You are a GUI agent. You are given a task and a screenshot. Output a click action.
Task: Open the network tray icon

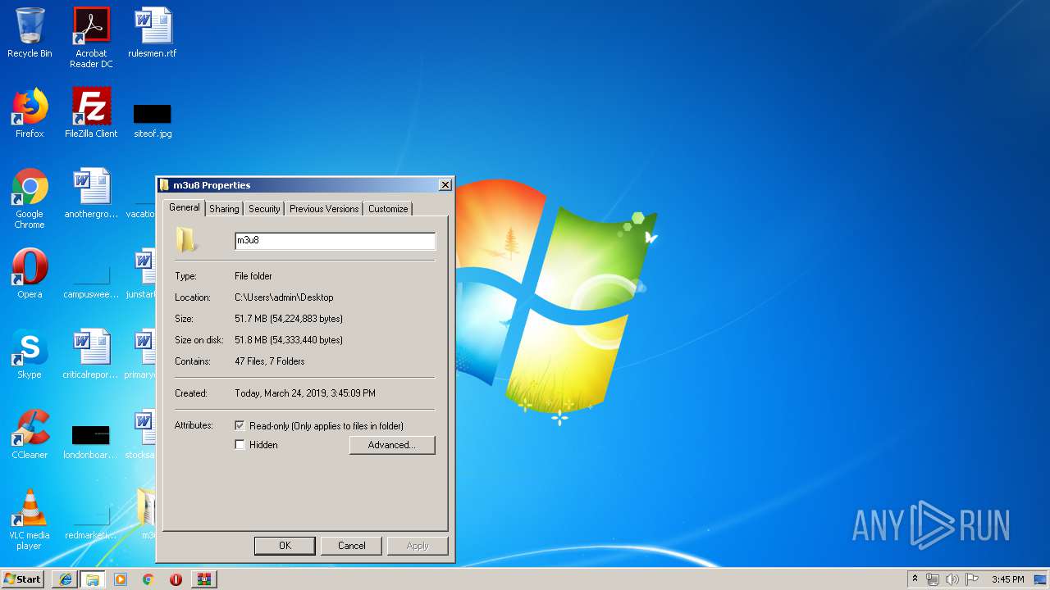pos(933,579)
